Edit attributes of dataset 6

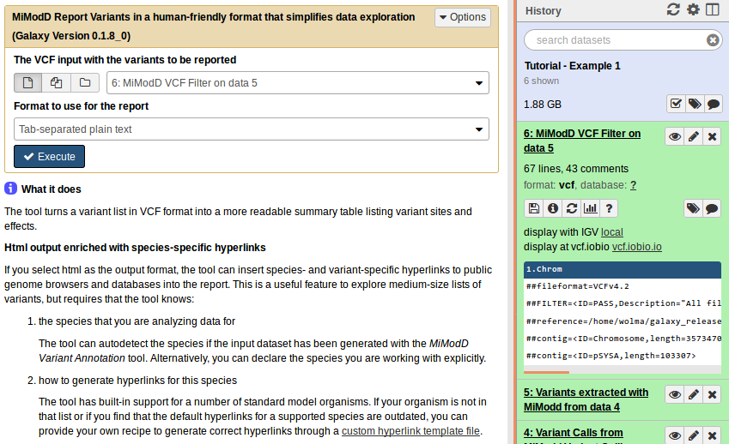pos(693,136)
